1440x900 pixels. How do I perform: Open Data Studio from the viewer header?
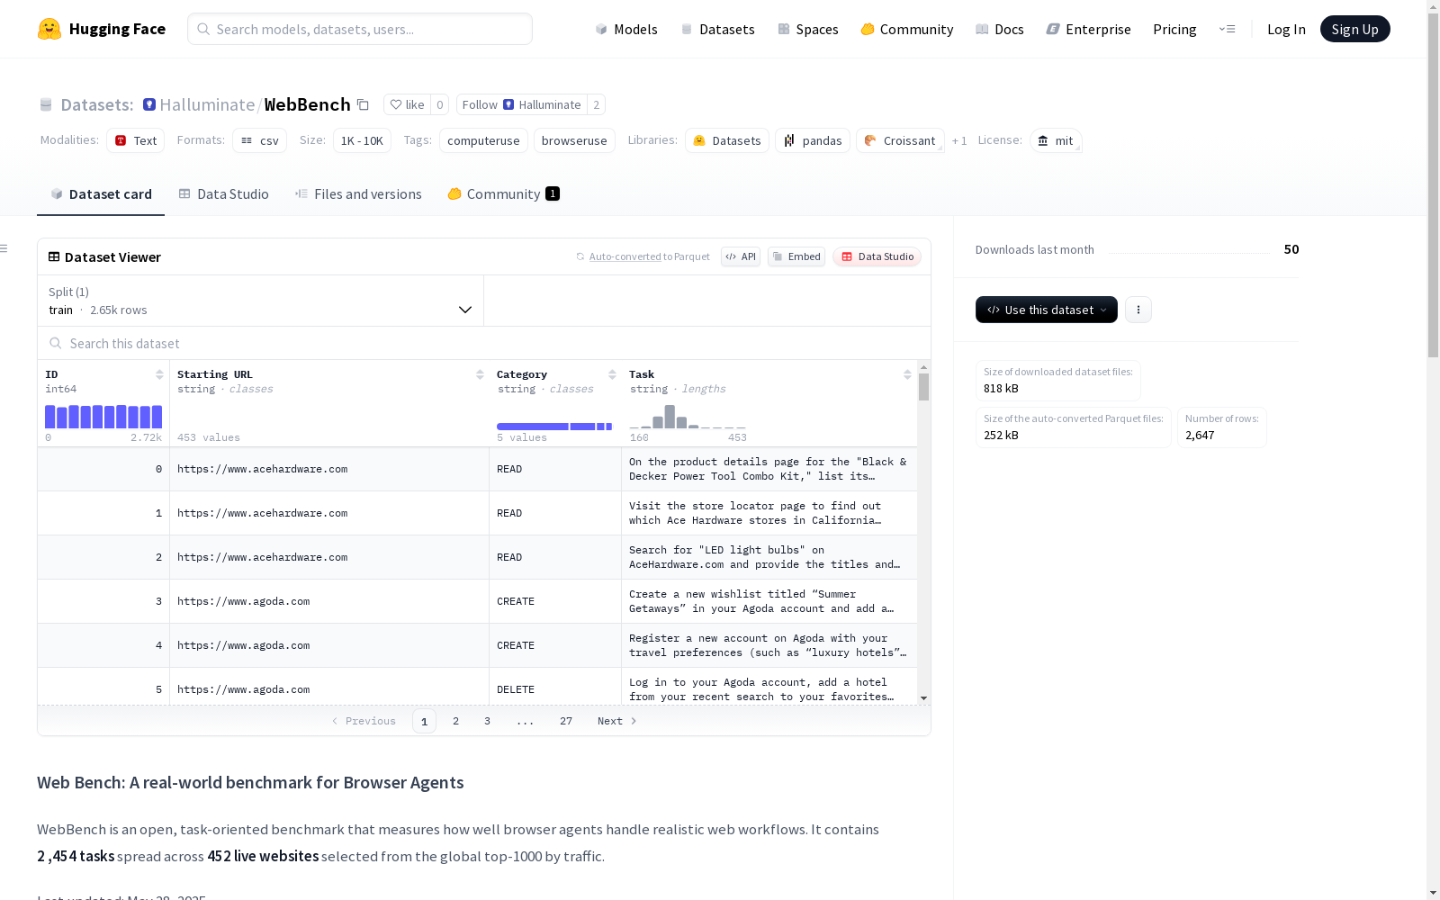point(877,256)
